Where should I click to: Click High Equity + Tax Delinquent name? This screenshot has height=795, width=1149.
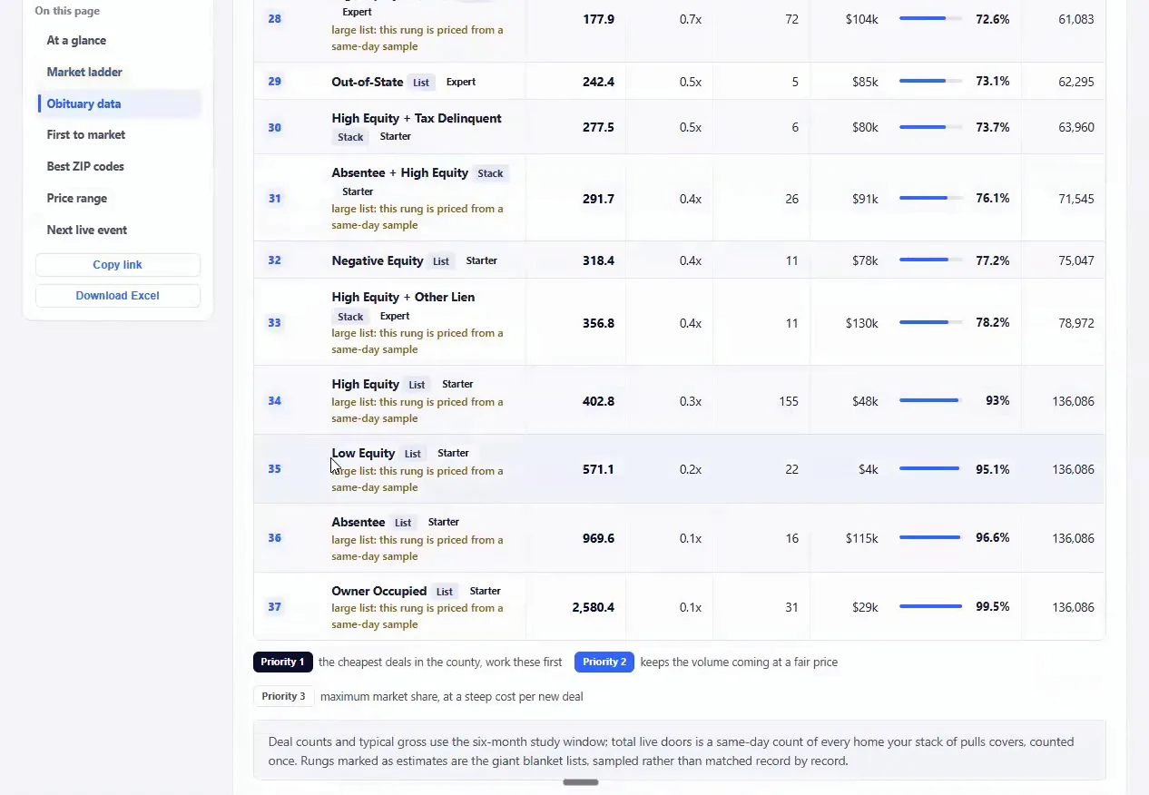point(417,119)
